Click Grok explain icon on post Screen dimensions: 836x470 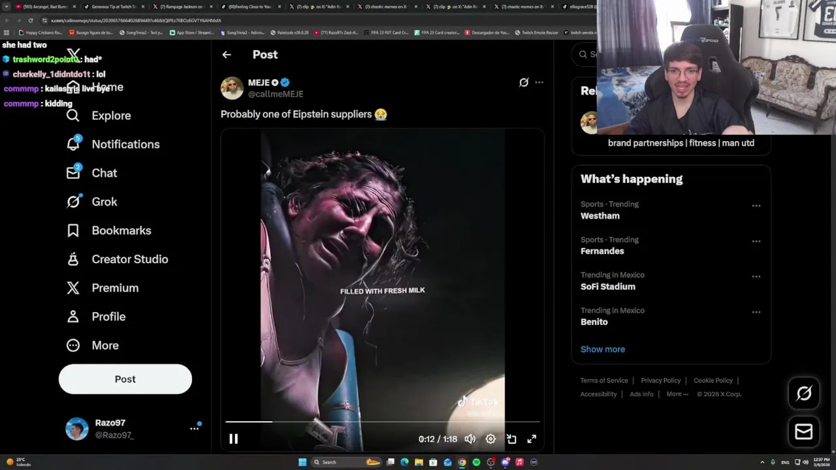(x=524, y=82)
